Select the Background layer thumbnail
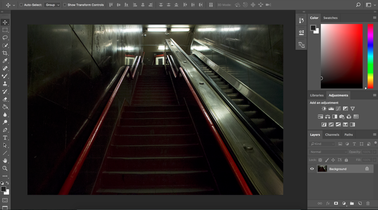The height and width of the screenshot is (210, 378). click(322, 169)
